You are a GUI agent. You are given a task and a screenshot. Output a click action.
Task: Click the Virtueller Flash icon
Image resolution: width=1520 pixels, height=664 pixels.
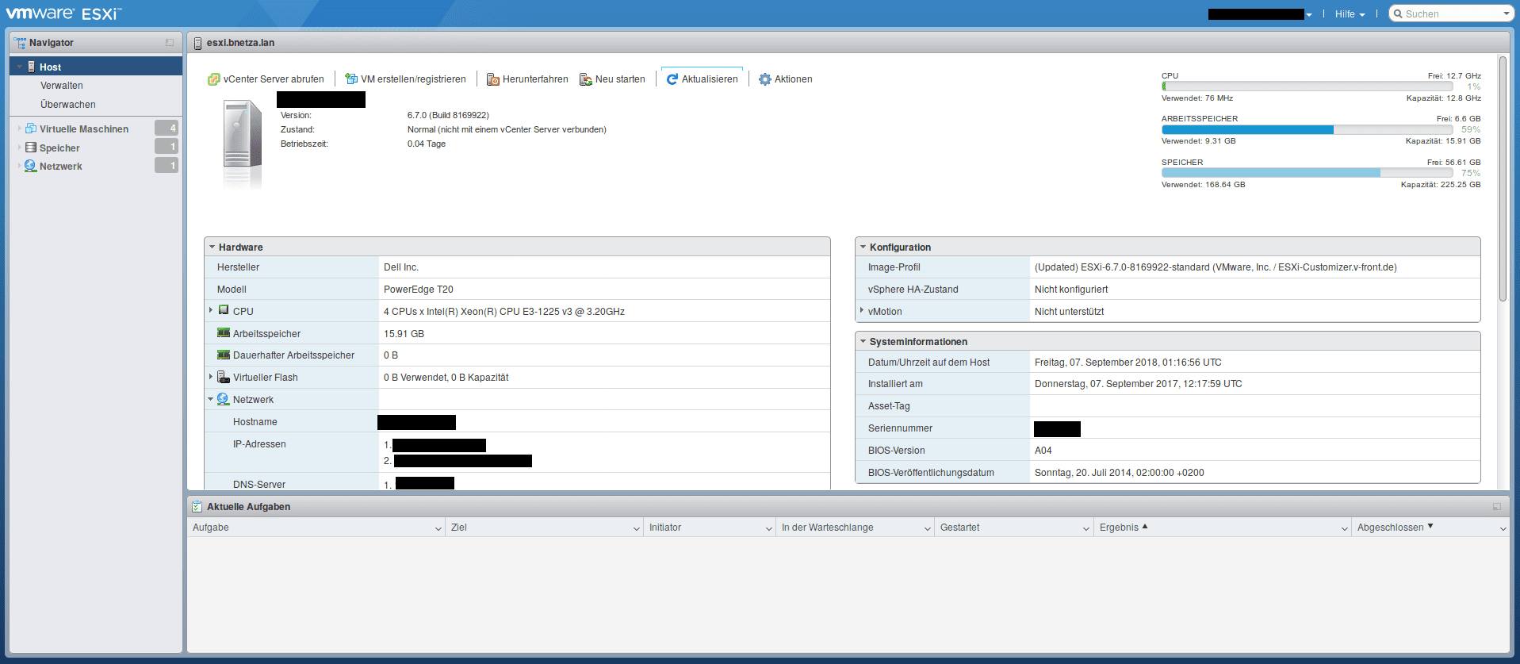point(224,377)
